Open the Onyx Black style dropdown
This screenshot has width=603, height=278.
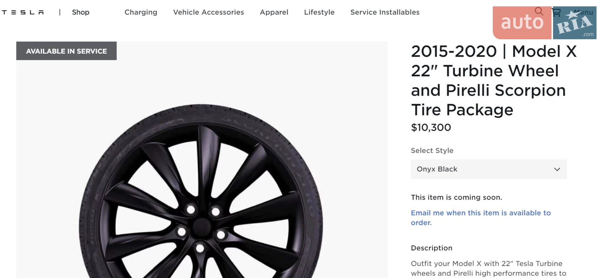pyautogui.click(x=489, y=169)
